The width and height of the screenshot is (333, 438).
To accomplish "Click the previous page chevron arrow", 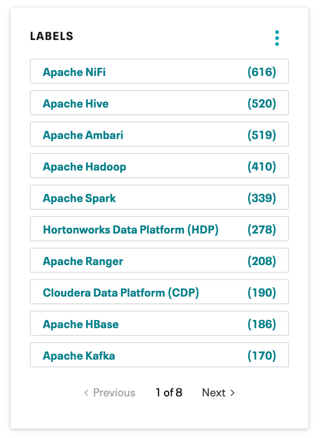I will (86, 393).
